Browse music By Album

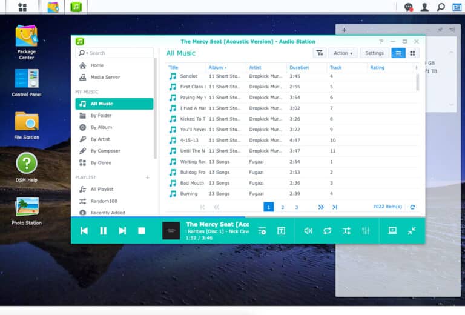pos(114,127)
